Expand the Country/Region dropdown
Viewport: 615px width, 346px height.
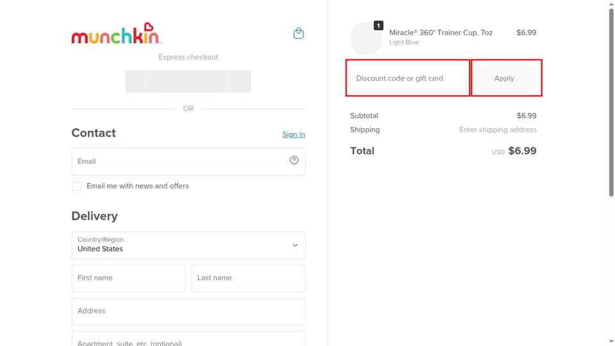[x=188, y=245]
